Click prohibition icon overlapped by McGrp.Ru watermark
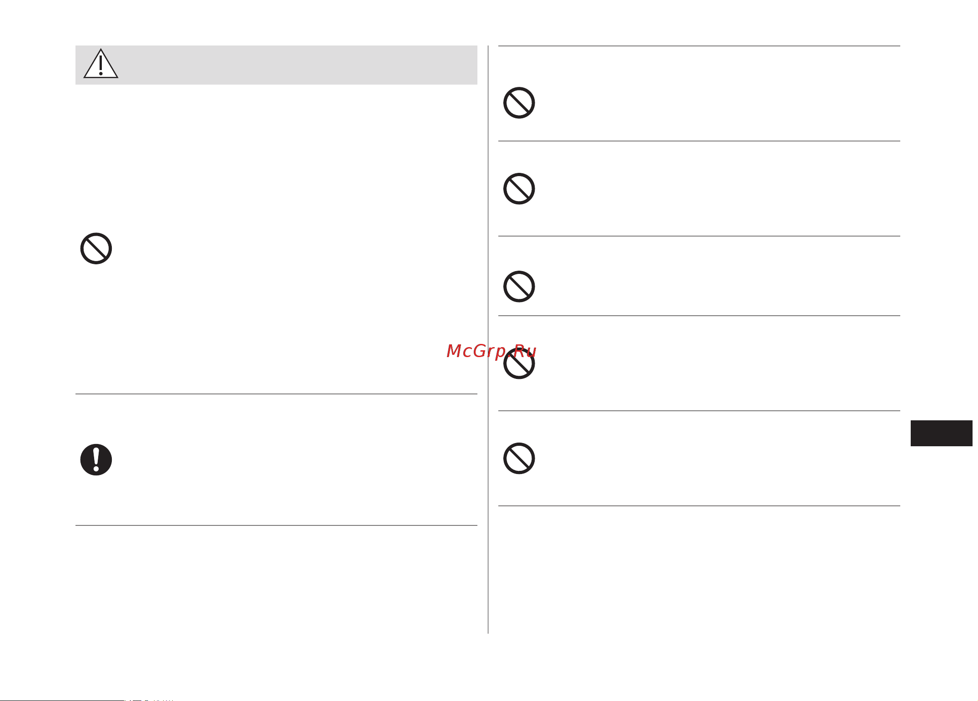This screenshot has height=701, width=978. (519, 363)
